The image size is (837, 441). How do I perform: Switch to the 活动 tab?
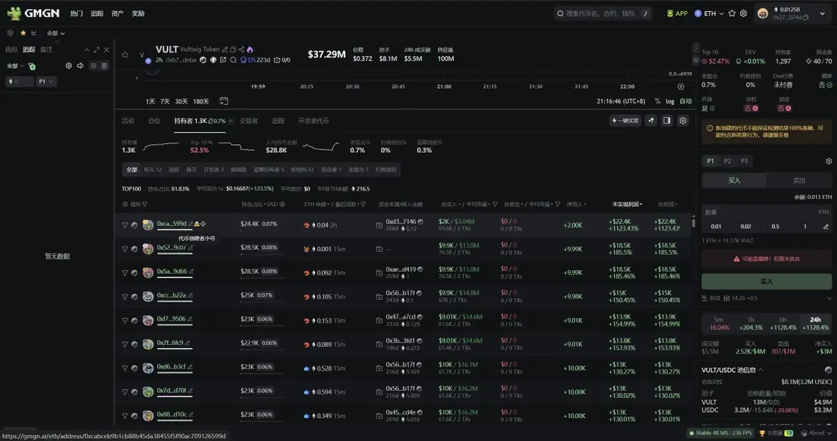[128, 121]
